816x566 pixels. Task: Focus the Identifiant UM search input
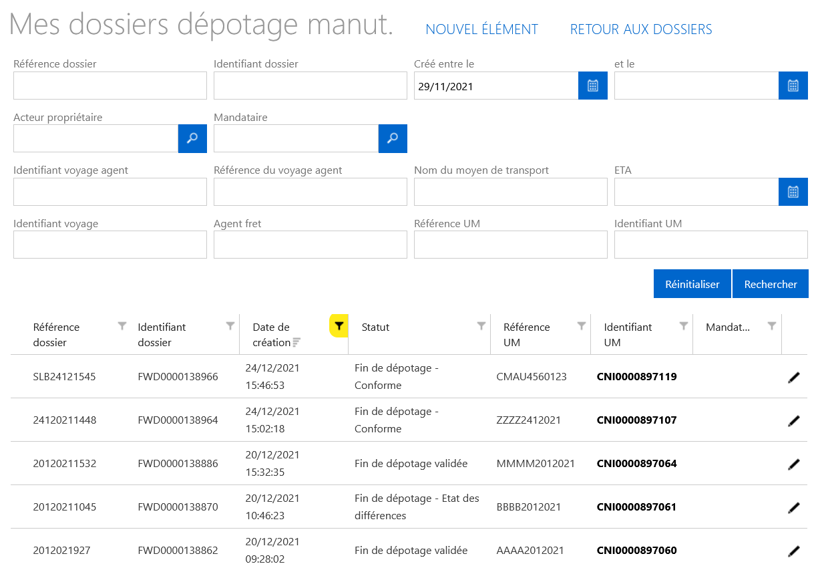coord(711,245)
